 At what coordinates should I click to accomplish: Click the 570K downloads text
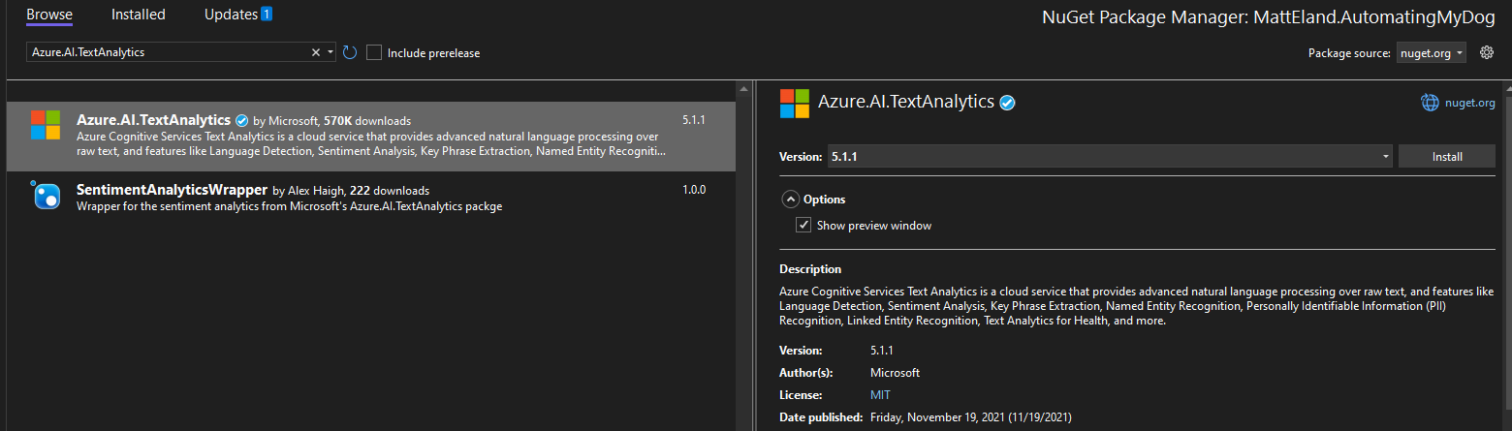point(367,121)
